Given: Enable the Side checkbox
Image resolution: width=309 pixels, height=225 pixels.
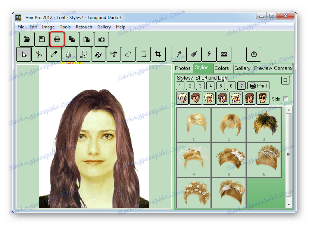Looking at the screenshot, I should [286, 99].
